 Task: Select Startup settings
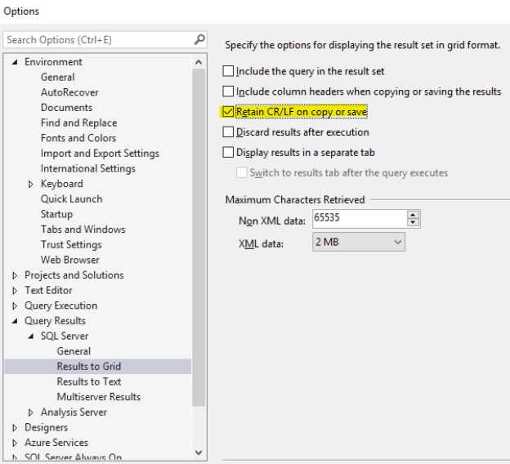click(56, 214)
